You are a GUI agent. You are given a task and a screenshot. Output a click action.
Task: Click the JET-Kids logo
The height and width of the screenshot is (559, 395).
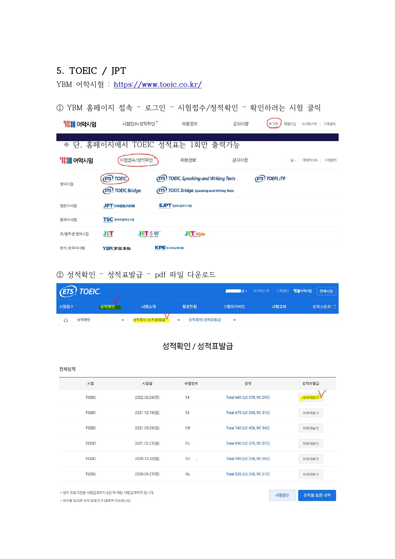tap(195, 234)
